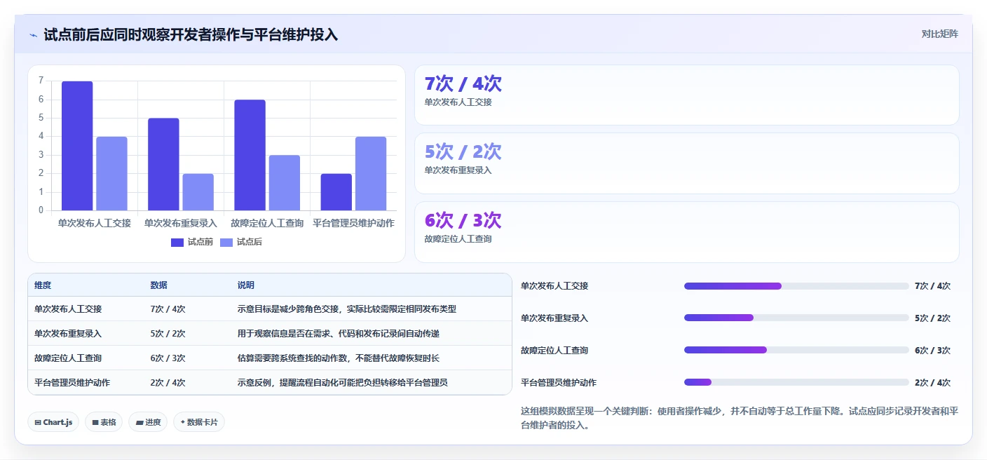Click the description starting 估算需要跨系统查找
The height and width of the screenshot is (460, 987).
pyautogui.click(x=339, y=358)
